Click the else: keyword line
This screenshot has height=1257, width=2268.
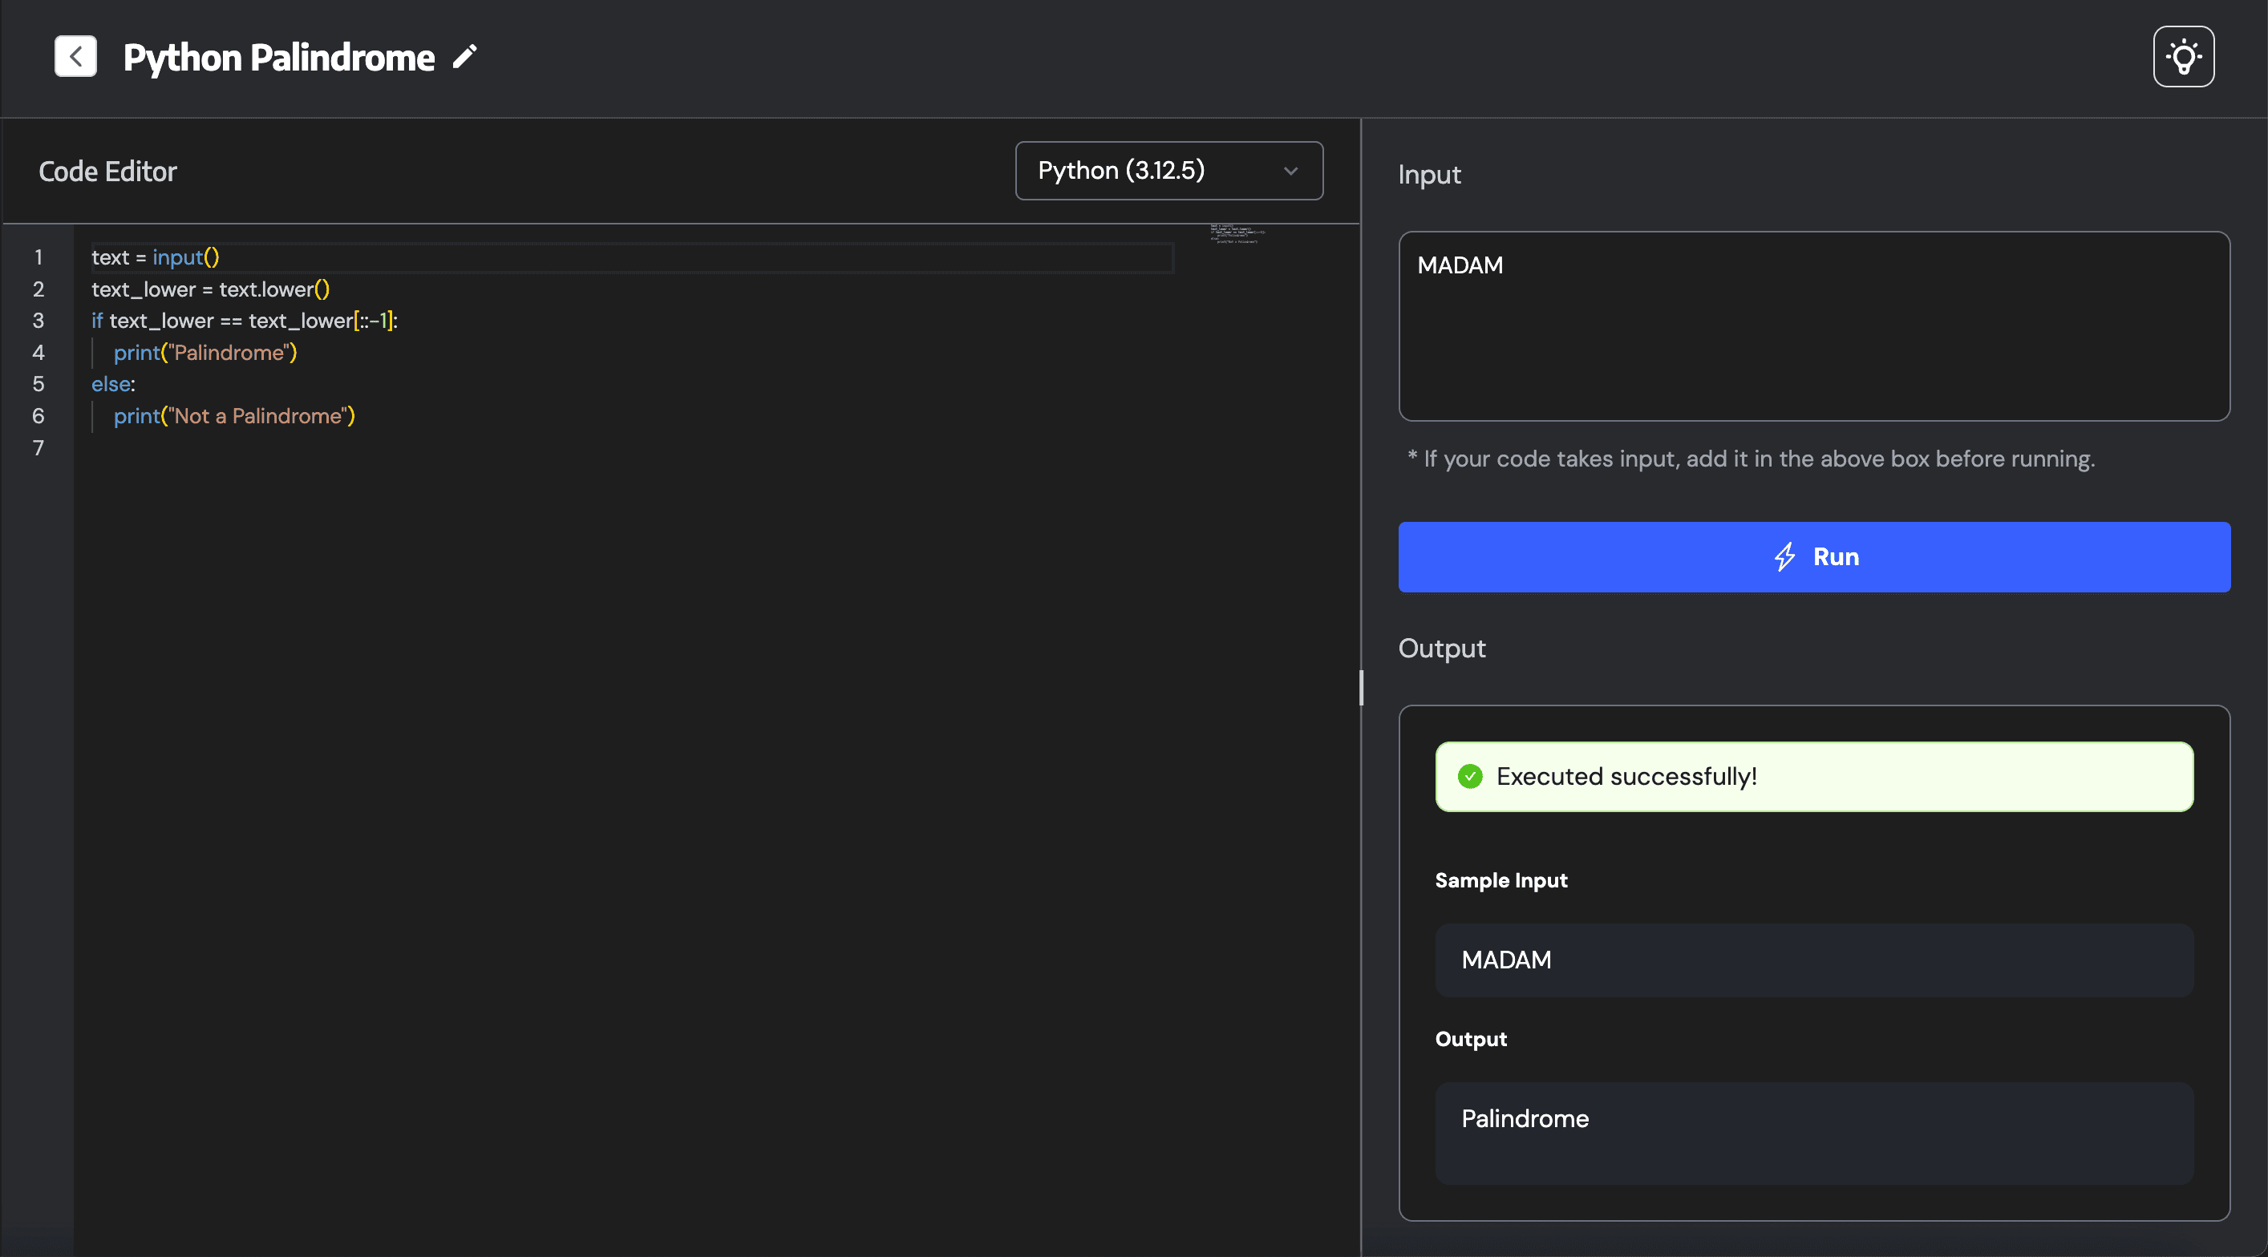[114, 385]
